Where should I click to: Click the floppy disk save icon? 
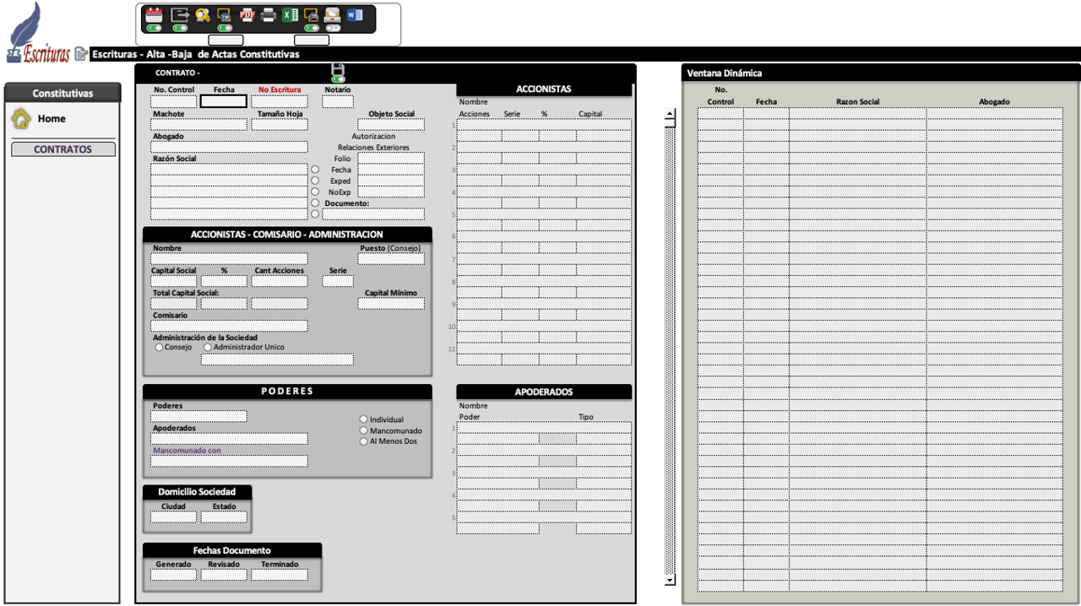pyautogui.click(x=338, y=69)
